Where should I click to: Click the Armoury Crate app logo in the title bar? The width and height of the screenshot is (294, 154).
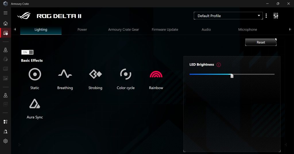coord(6,3)
